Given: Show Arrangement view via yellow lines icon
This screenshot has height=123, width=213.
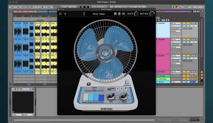Looking at the screenshot, I should click(202, 11).
